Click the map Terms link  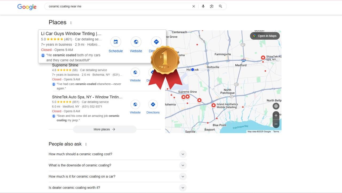point(276,132)
